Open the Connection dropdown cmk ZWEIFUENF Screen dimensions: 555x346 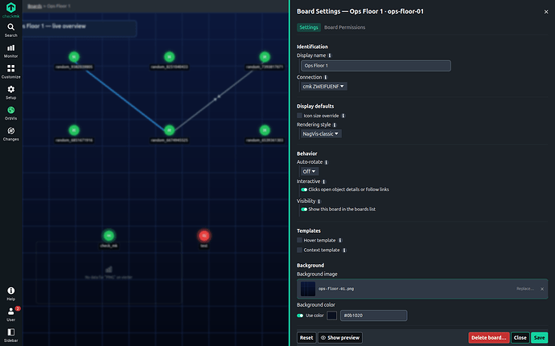[x=323, y=86]
